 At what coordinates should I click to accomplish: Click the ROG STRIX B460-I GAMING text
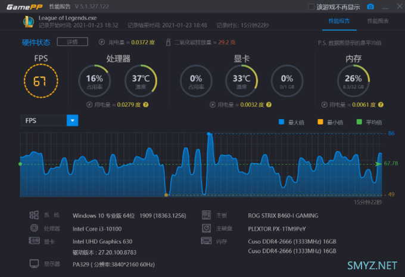pyautogui.click(x=283, y=216)
